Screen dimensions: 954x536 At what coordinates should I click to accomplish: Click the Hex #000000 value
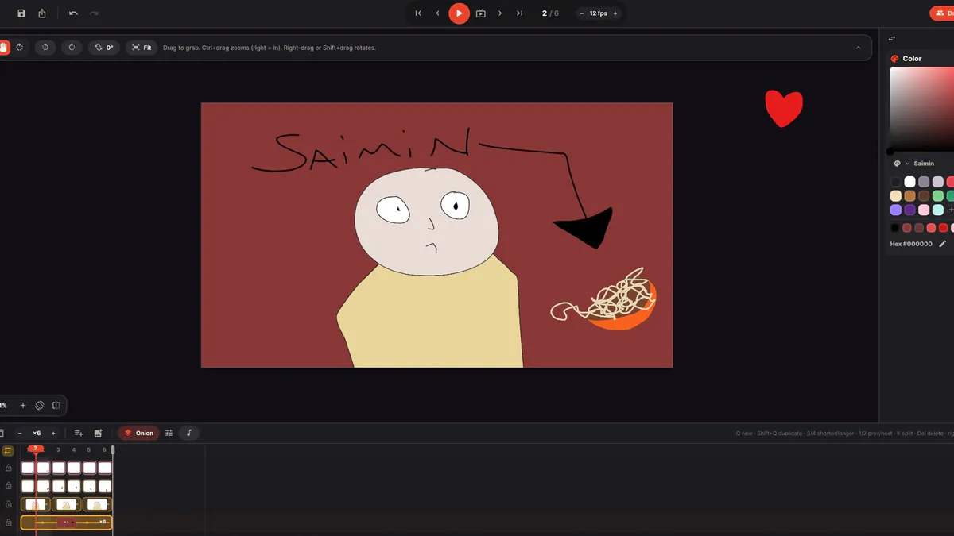(911, 244)
